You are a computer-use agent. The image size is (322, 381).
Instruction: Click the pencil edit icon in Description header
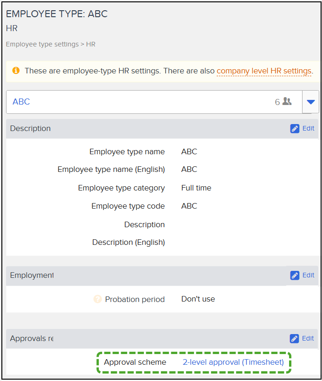(x=295, y=129)
